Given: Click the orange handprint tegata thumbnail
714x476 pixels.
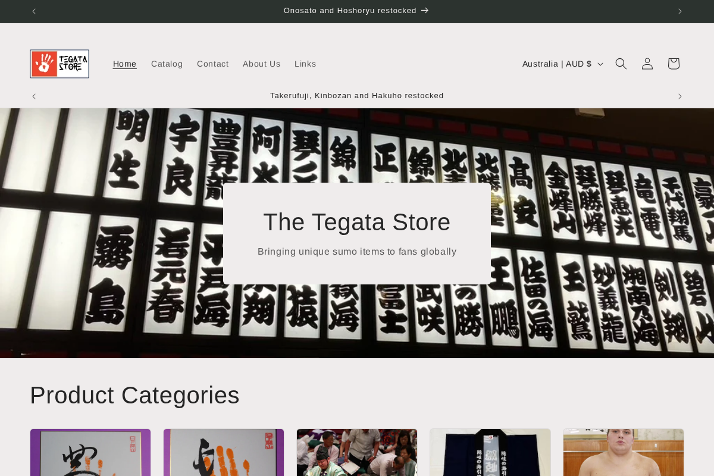Looking at the screenshot, I should click(223, 452).
